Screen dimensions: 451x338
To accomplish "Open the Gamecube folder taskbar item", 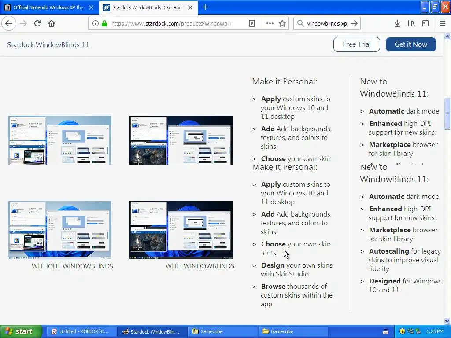I will tap(293, 331).
